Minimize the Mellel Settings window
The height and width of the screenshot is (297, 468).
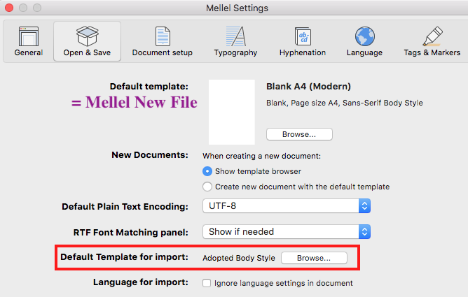(23, 8)
